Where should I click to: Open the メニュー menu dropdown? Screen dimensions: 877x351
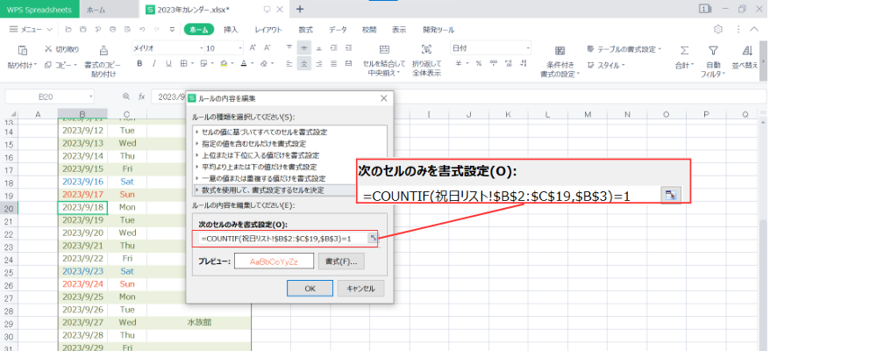[32, 30]
